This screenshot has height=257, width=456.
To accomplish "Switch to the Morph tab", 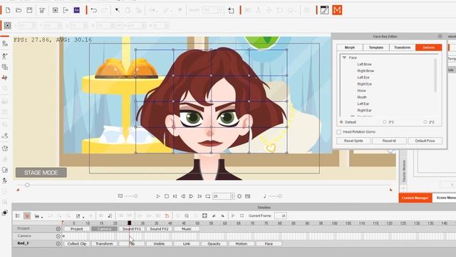I will (350, 48).
